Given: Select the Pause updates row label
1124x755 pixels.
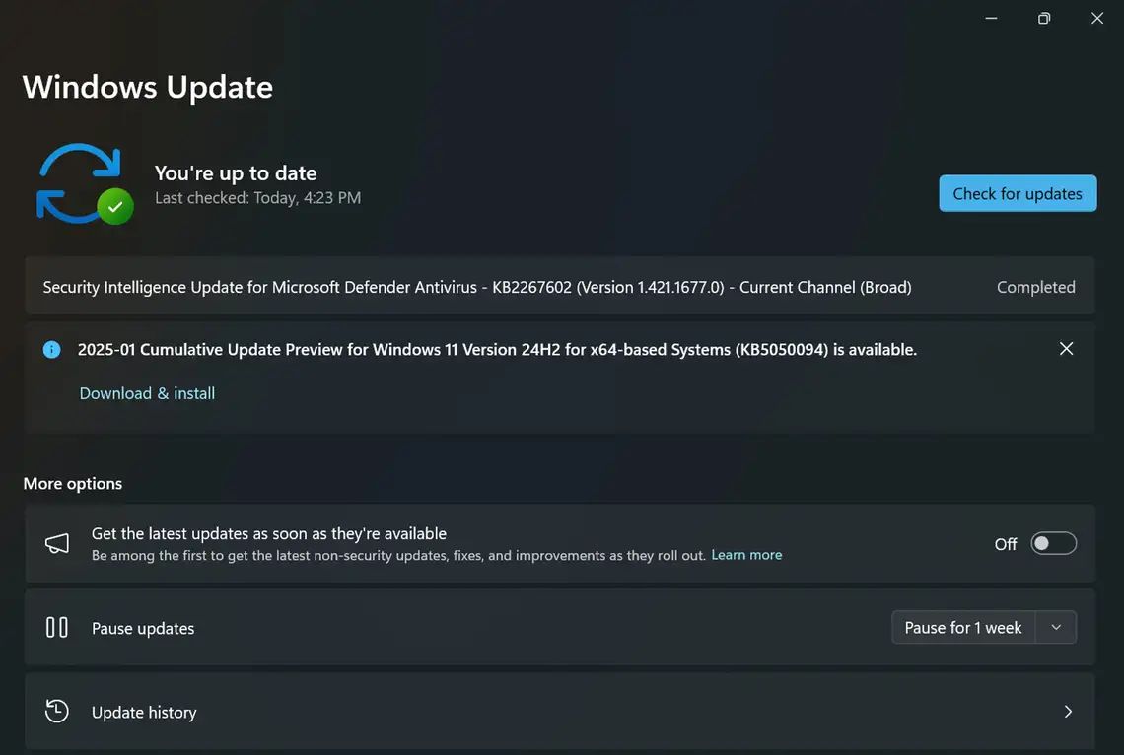Looking at the screenshot, I should point(143,628).
